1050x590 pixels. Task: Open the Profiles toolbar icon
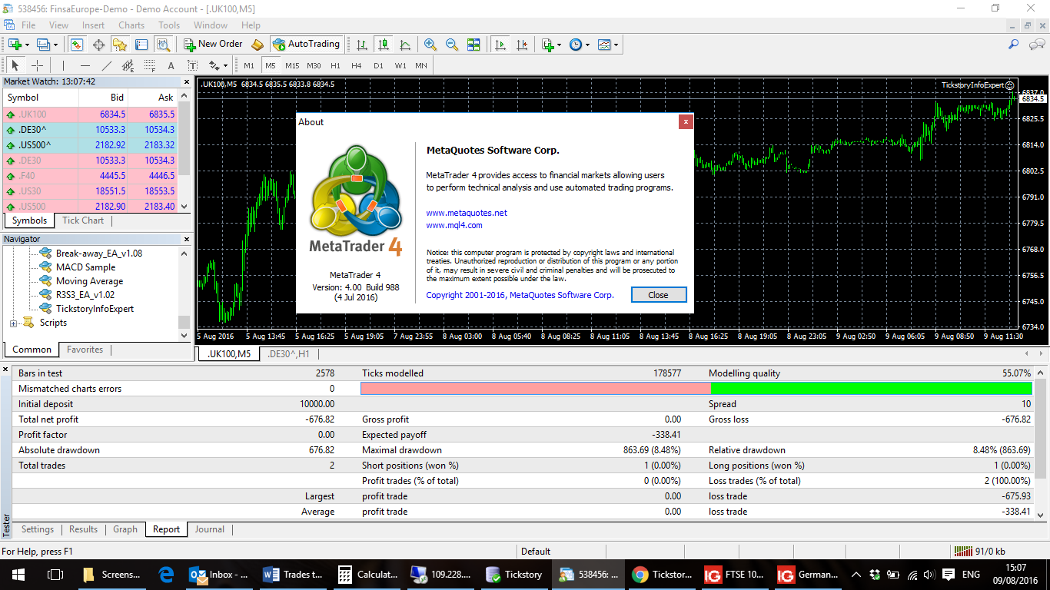(x=44, y=45)
